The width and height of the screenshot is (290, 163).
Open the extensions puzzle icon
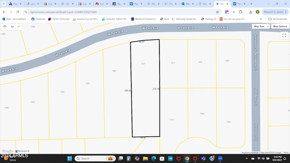coord(241,12)
